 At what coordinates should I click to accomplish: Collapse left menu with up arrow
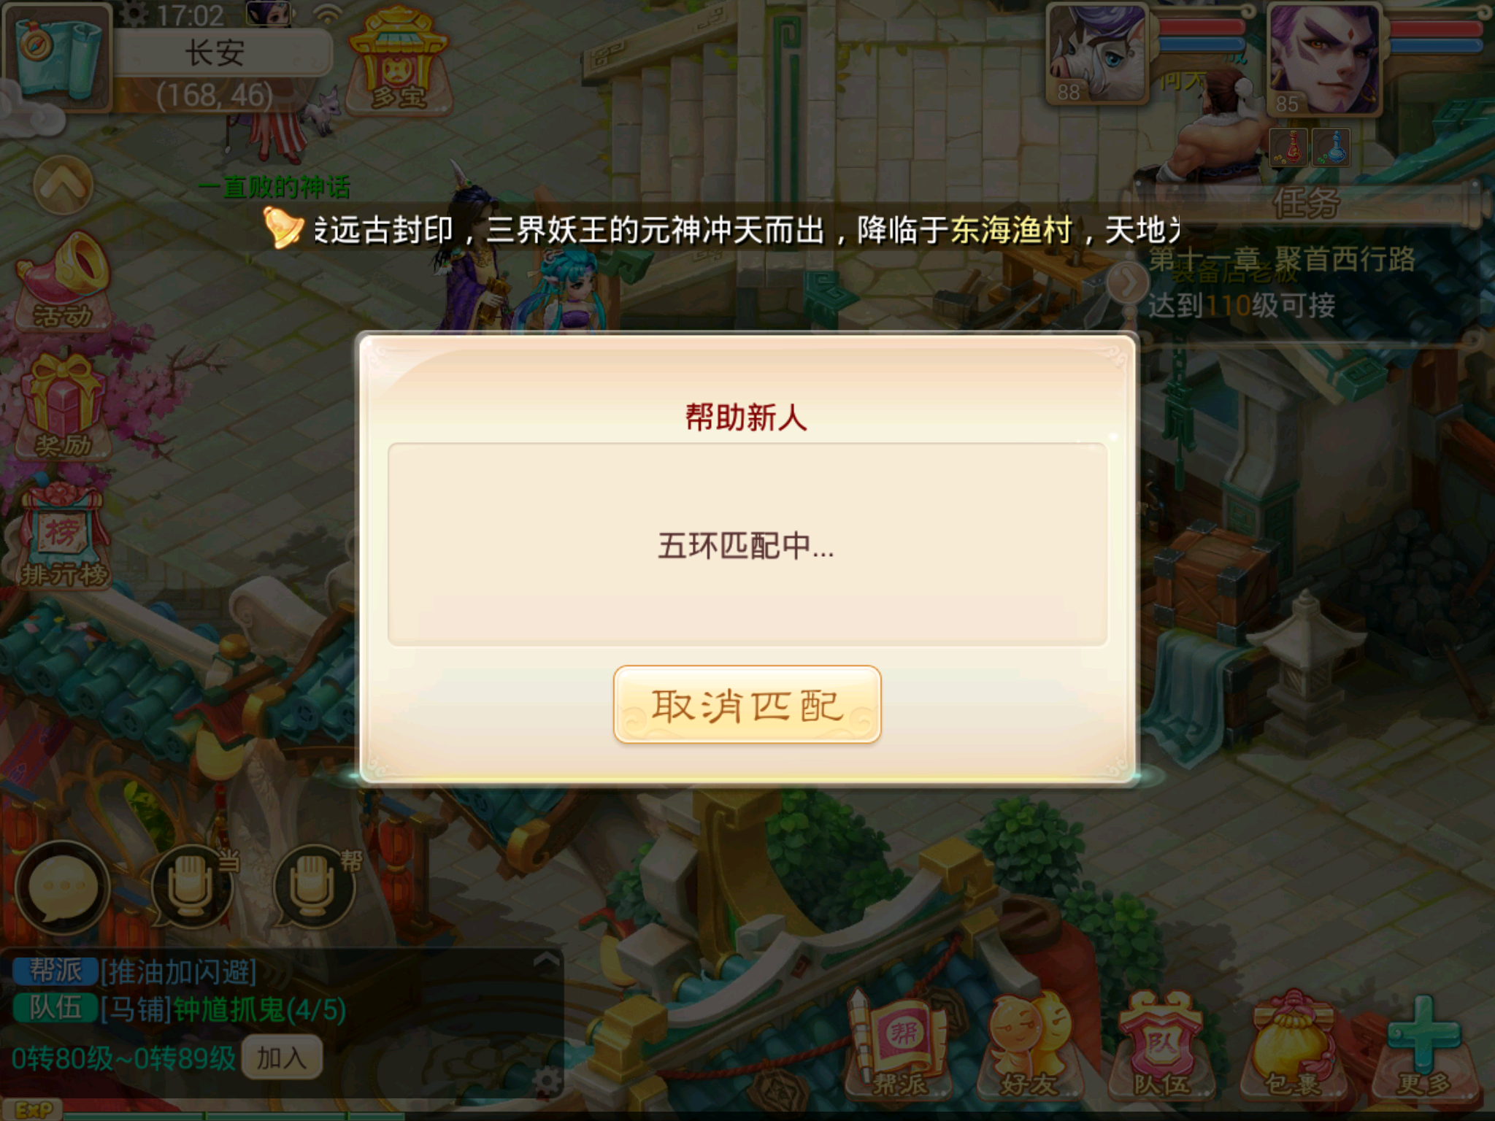coord(63,186)
